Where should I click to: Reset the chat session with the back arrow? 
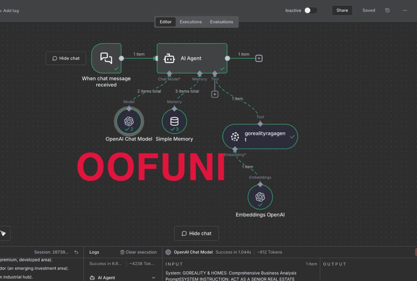76,252
